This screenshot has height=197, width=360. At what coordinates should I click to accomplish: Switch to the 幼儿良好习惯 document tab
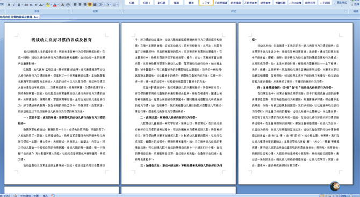coord(20,17)
